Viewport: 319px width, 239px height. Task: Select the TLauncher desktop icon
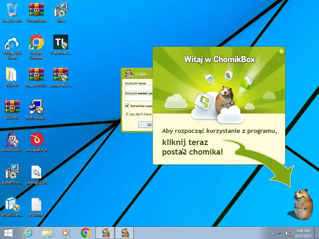61,45
